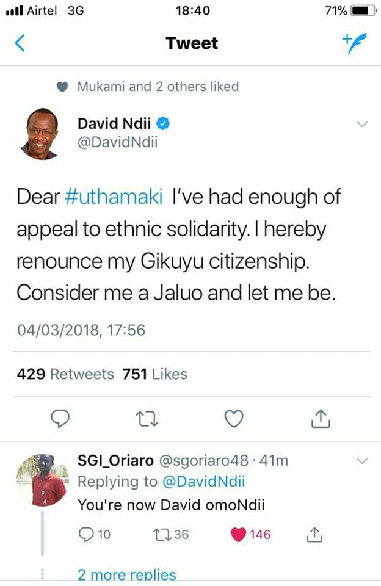Viewport: 381px width, 586px height.
Task: Open options chevron on David Ndii's tweet
Action: pyautogui.click(x=361, y=124)
